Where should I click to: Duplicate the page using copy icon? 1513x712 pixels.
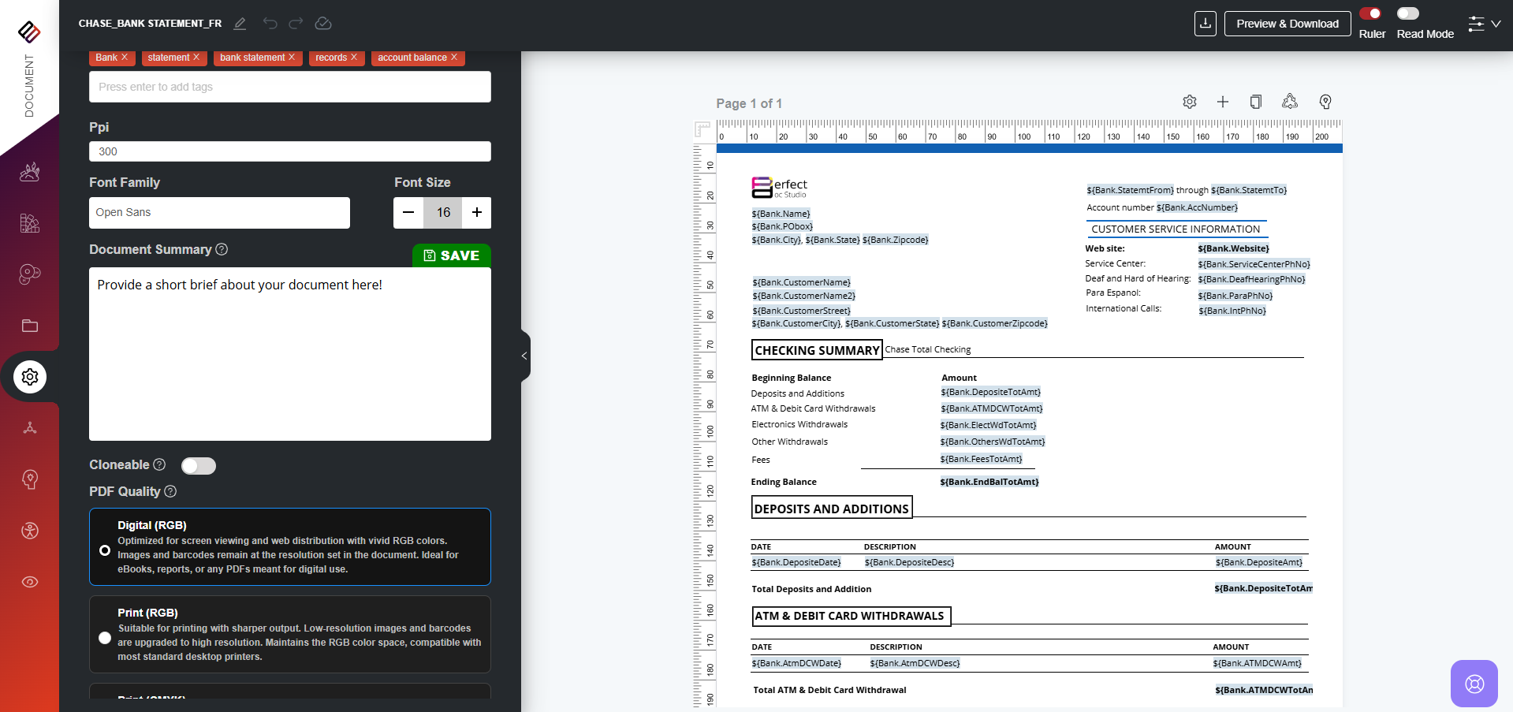(1256, 102)
